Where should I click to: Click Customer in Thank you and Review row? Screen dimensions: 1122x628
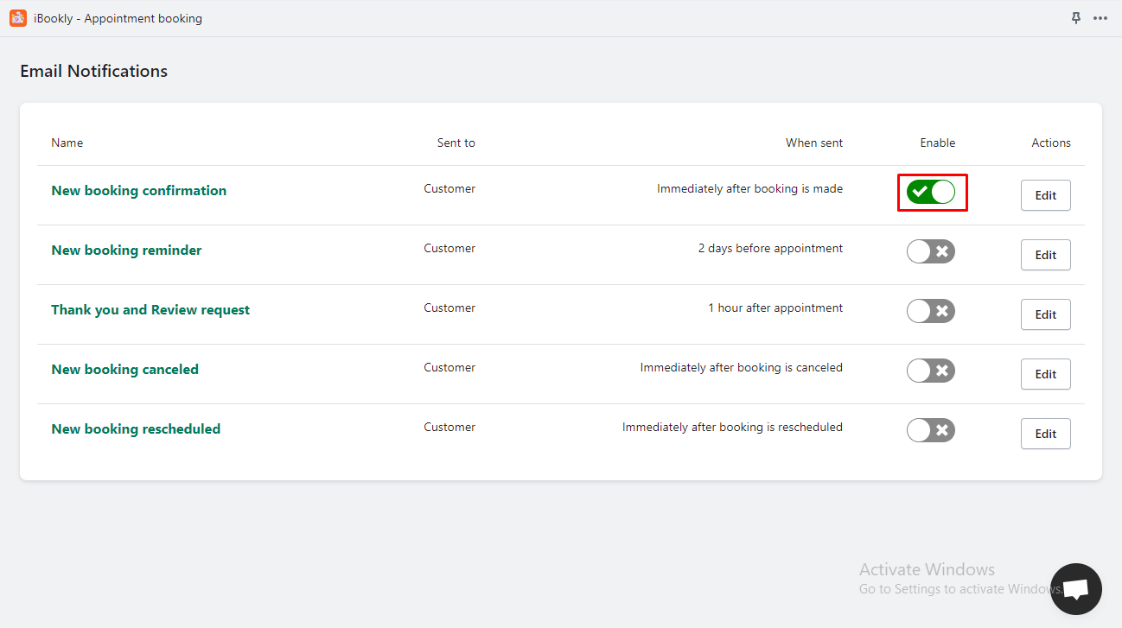click(x=449, y=308)
